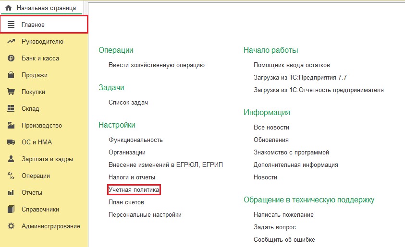Open Помощник ввода остатков
405x247 pixels.
[x=292, y=65]
